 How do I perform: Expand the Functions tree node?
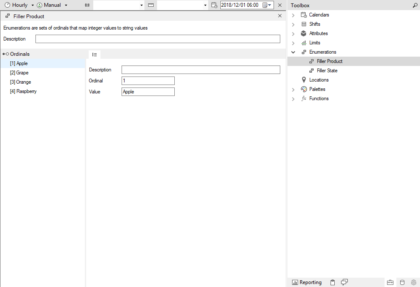[293, 99]
